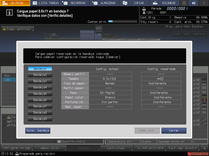Select Bandeja6 tray
The image size is (209, 156).
tap(40, 100)
